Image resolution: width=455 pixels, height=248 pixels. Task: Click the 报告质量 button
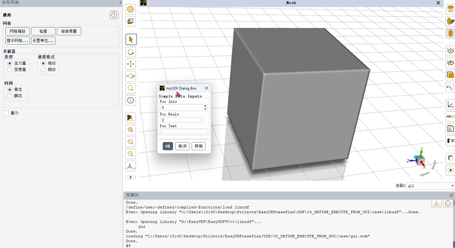click(69, 31)
